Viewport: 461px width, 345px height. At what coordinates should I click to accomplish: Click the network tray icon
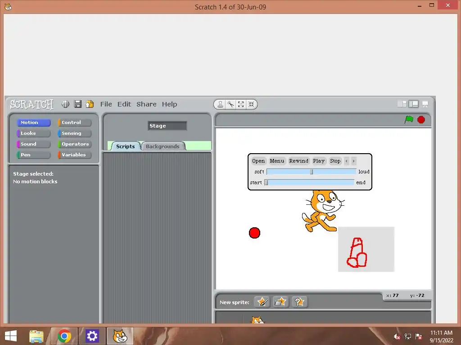click(408, 336)
